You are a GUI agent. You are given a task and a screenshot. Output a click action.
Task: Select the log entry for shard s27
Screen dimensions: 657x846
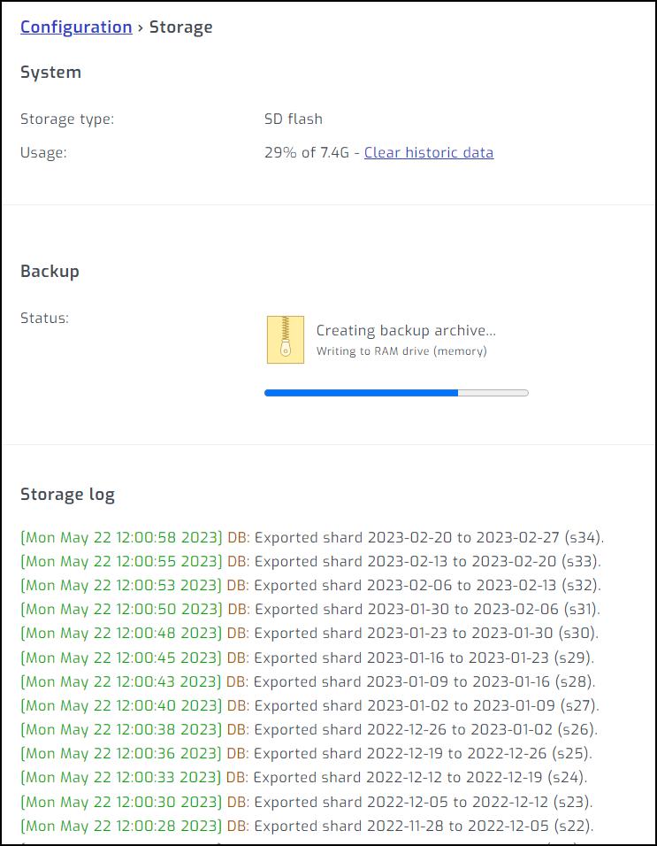click(x=309, y=705)
